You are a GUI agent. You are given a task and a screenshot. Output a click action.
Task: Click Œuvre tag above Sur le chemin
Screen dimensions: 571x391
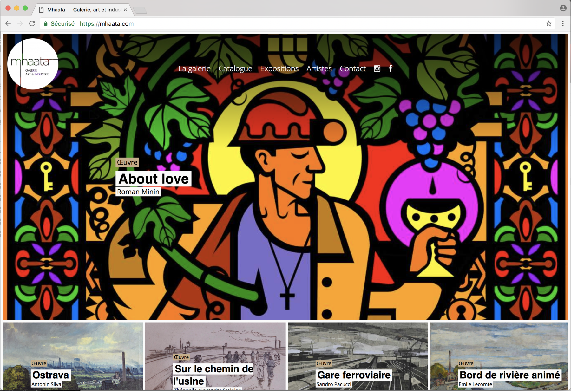pyautogui.click(x=181, y=357)
